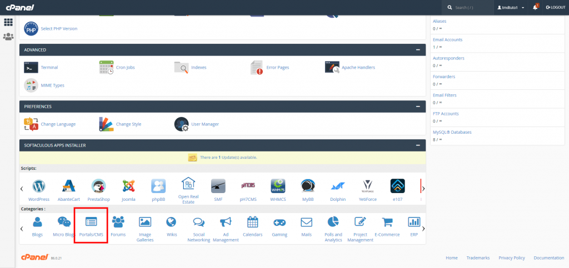
Task: Collapse the Softaculous Apps Installer panel
Action: pos(417,145)
